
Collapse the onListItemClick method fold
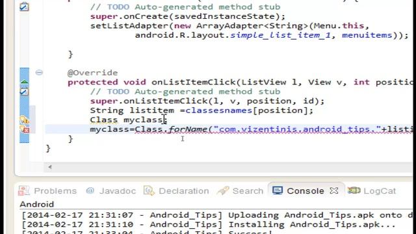(x=39, y=72)
